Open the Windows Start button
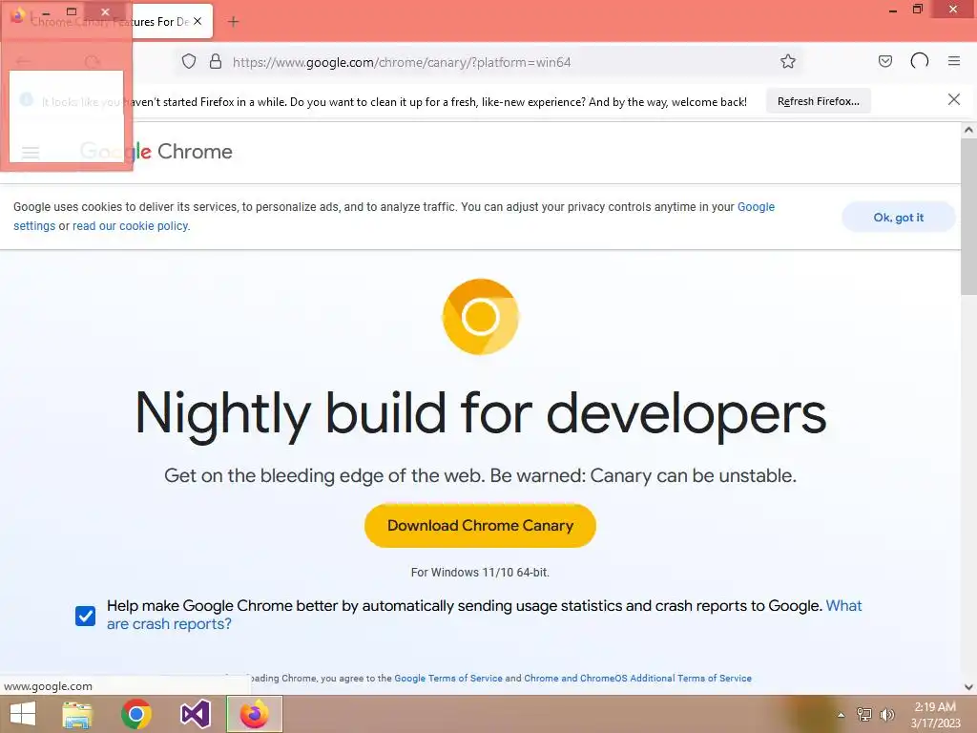The width and height of the screenshot is (977, 733). [x=23, y=714]
